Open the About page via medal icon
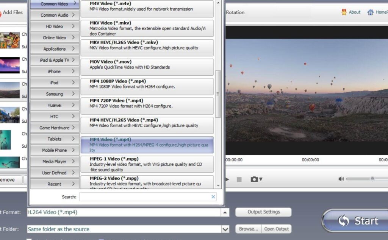 344,12
